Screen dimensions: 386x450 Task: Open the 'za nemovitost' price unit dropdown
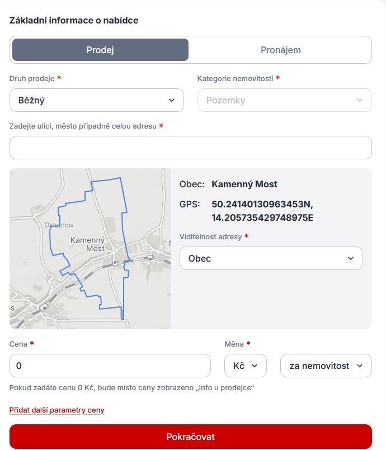[326, 366]
